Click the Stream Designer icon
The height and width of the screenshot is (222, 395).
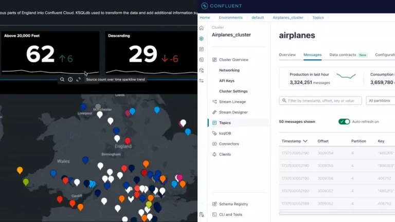(214, 112)
